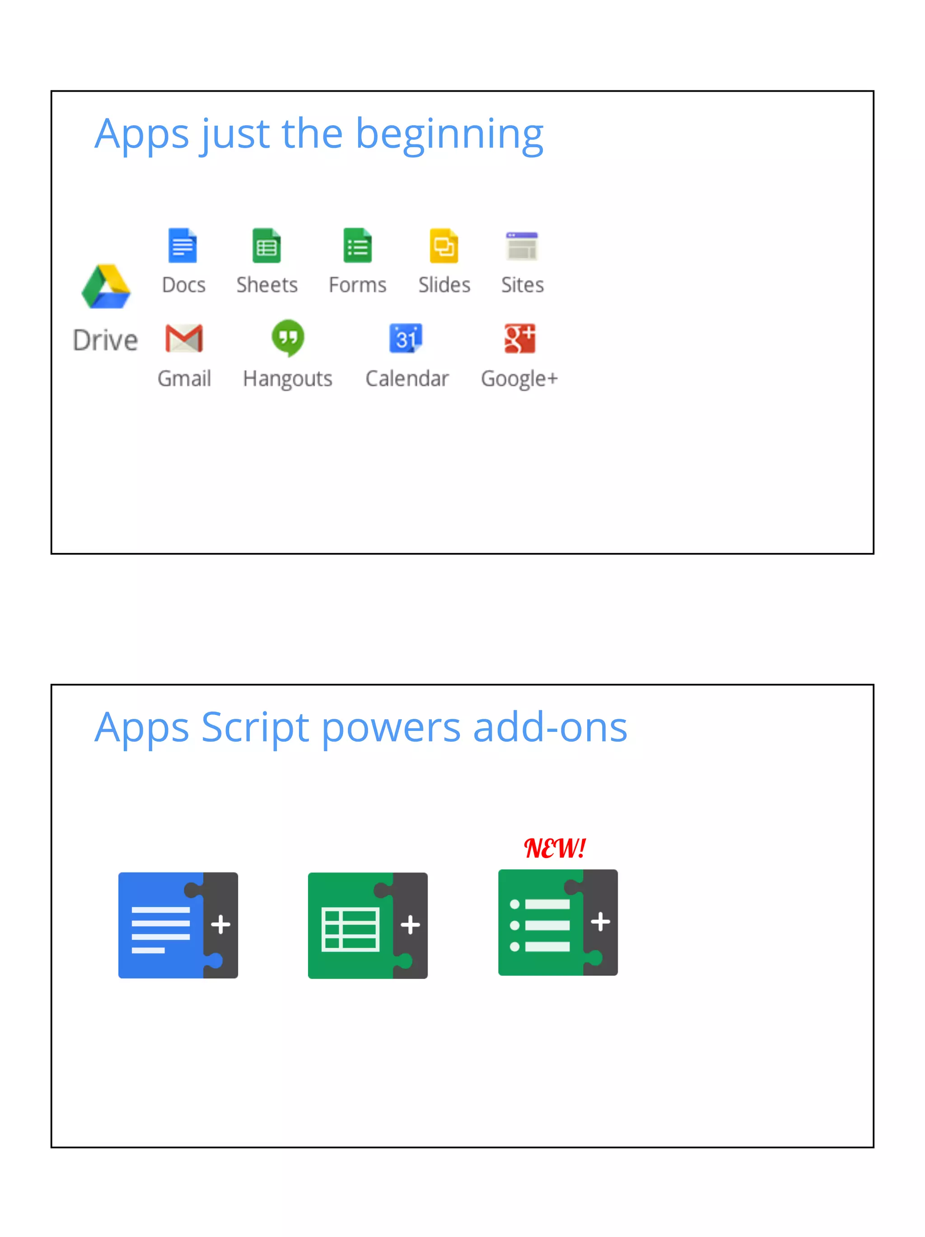Click the "Drive" label

[x=105, y=340]
